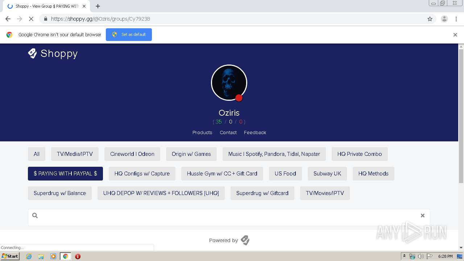Select the Superdrug w/ Balance category
The height and width of the screenshot is (261, 464).
tap(60, 193)
